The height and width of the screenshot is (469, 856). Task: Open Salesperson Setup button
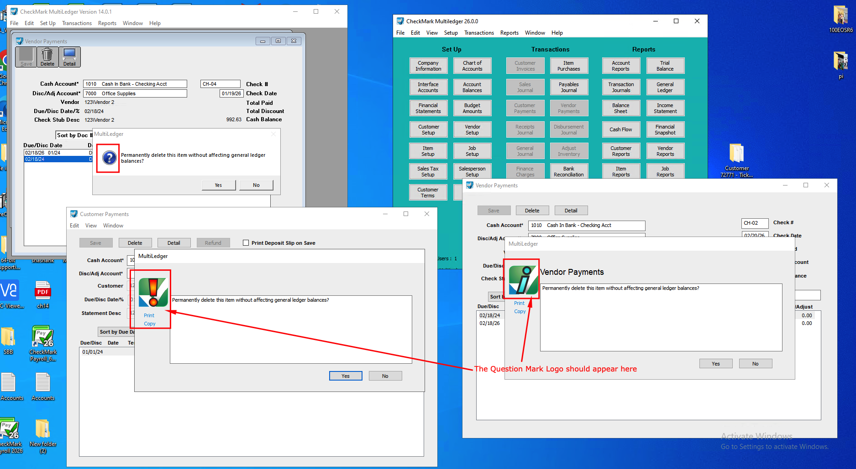tap(472, 171)
